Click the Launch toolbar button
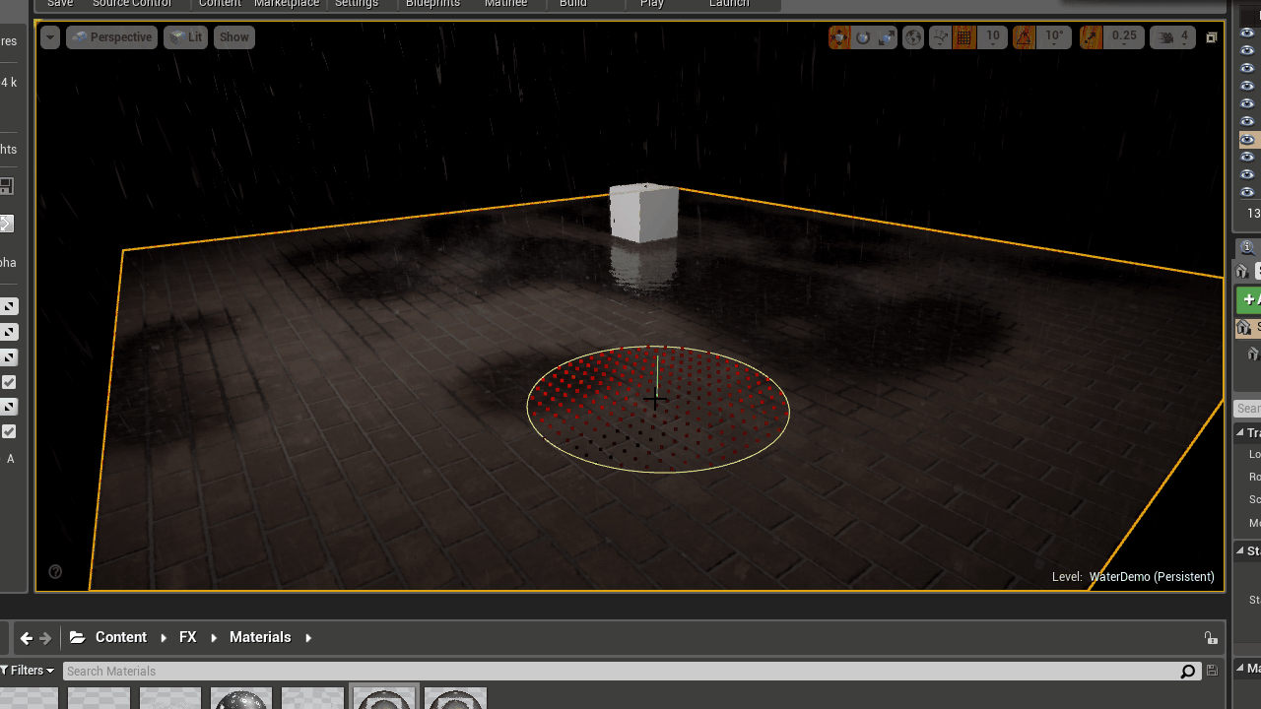The height and width of the screenshot is (709, 1261). point(729,4)
